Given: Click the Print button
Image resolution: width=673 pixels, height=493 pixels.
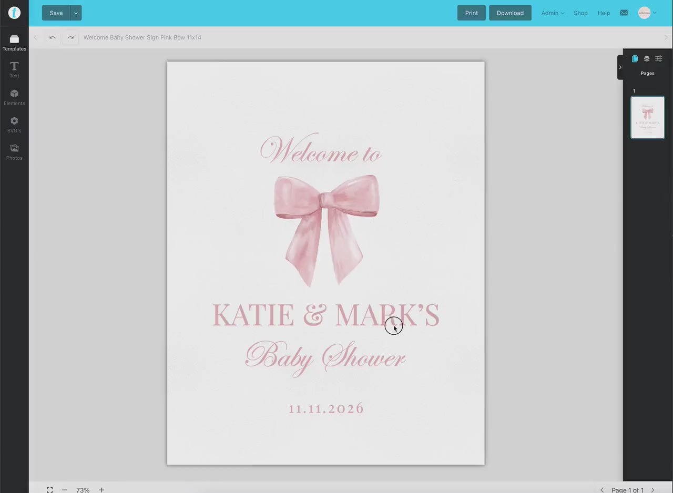Looking at the screenshot, I should point(472,13).
